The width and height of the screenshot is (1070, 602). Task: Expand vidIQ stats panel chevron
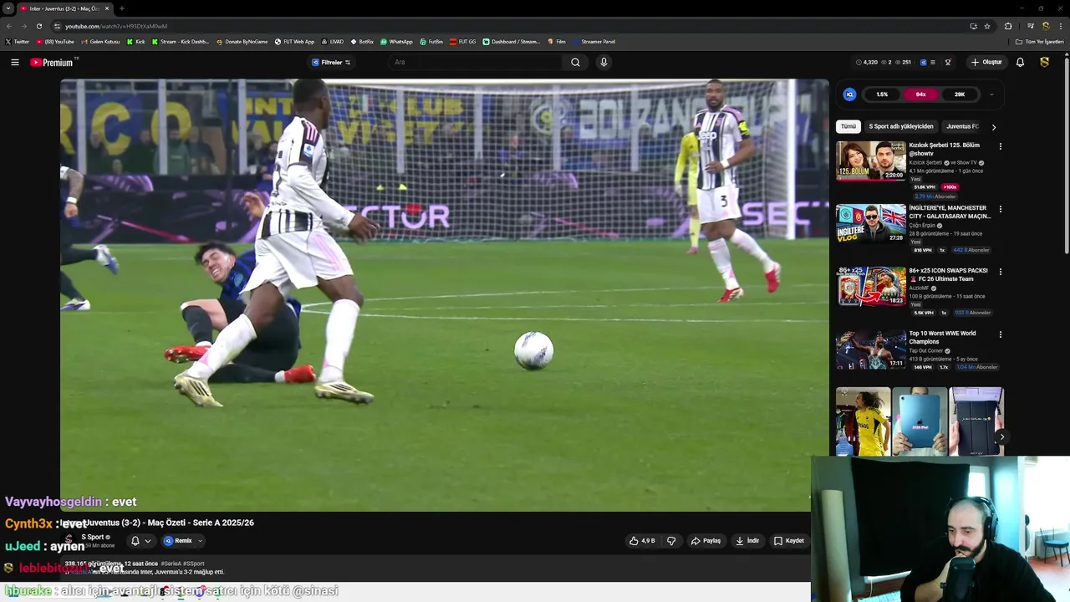[x=991, y=94]
